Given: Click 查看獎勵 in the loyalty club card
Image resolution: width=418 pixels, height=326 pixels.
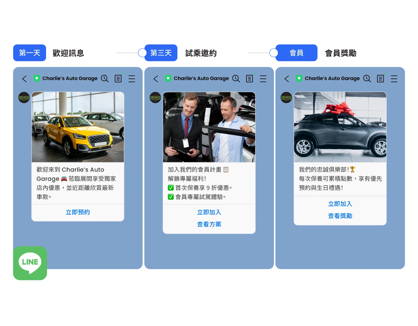Looking at the screenshot, I should point(340,216).
